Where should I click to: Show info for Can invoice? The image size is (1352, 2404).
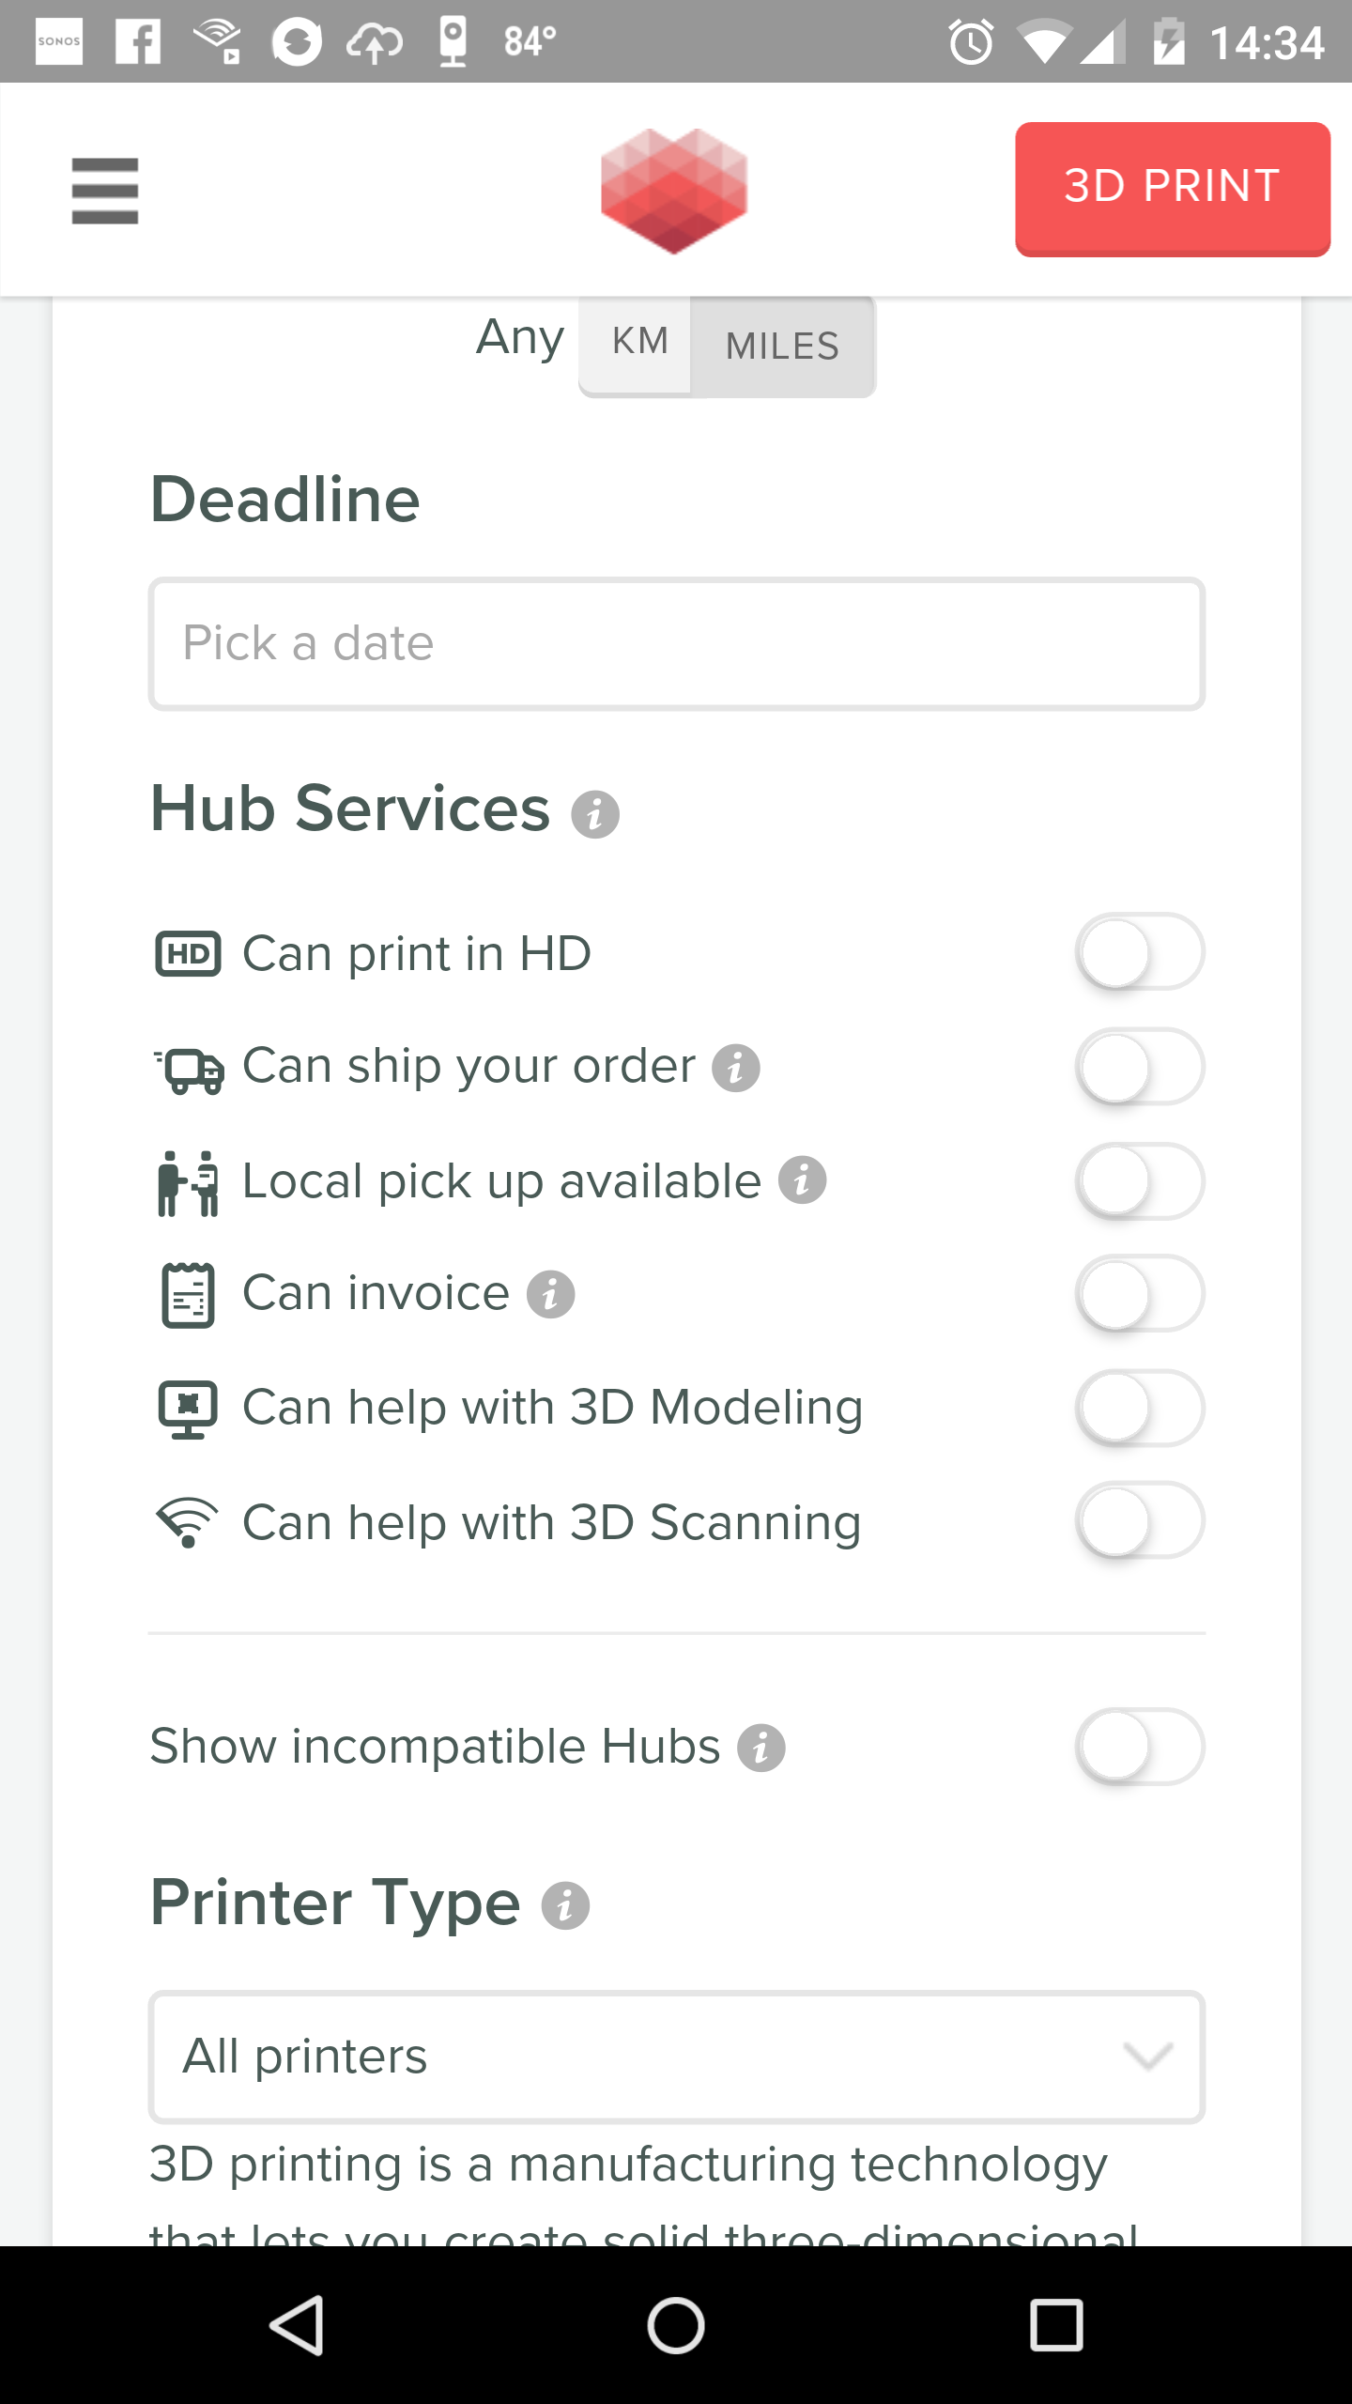point(550,1295)
